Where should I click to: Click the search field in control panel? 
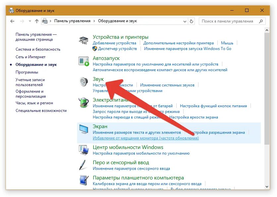(x=232, y=21)
